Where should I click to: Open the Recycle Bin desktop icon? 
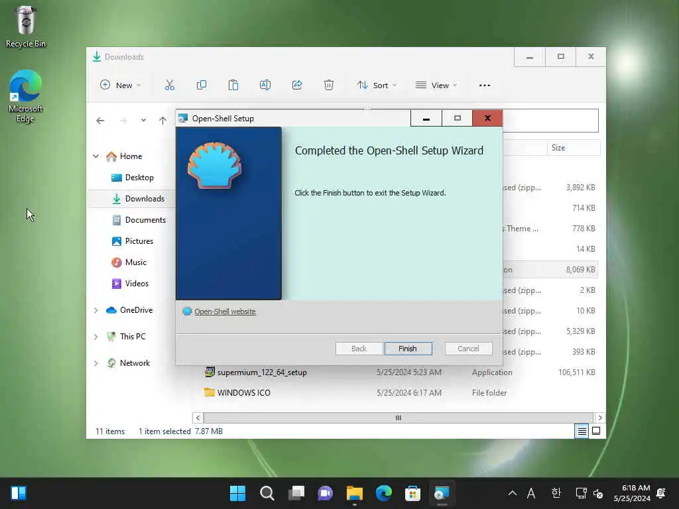tap(26, 27)
